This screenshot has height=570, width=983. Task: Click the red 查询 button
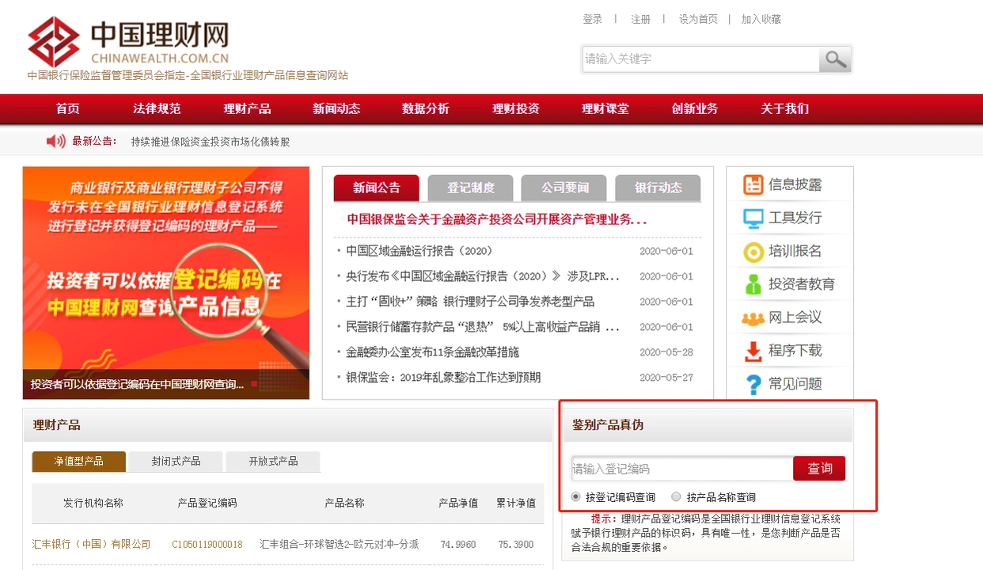tap(819, 469)
